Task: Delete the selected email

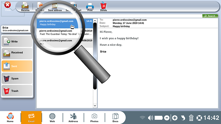Action: [103, 6]
